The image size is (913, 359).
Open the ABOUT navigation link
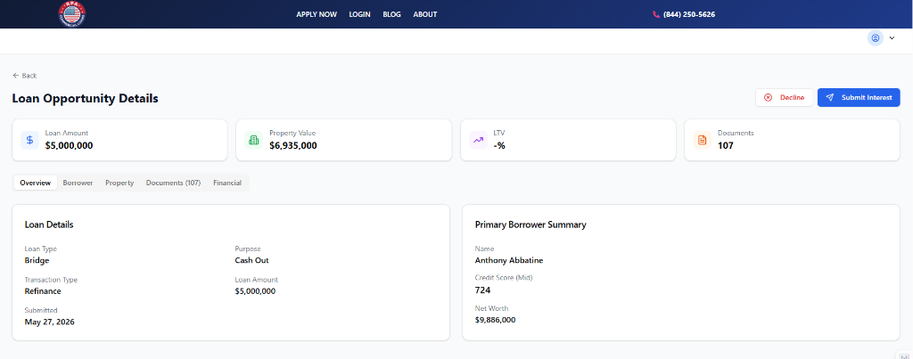click(x=425, y=14)
